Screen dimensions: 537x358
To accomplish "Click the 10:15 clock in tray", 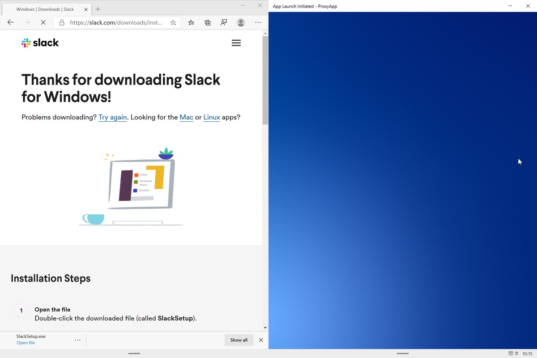I will point(528,354).
